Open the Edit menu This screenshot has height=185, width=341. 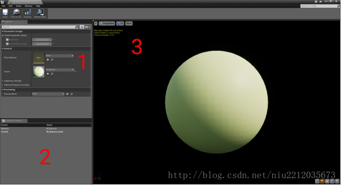(x=10, y=6)
